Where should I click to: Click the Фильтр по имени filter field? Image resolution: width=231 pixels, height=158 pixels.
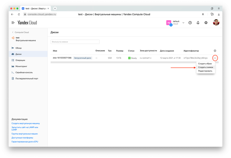(x=75, y=42)
